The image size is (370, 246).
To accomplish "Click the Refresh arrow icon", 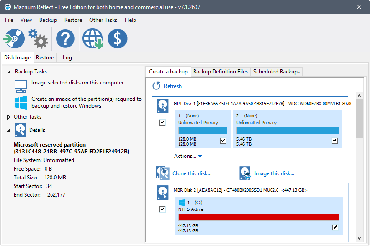I will coord(156,86).
